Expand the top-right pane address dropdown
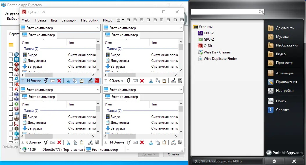 click(181, 28)
